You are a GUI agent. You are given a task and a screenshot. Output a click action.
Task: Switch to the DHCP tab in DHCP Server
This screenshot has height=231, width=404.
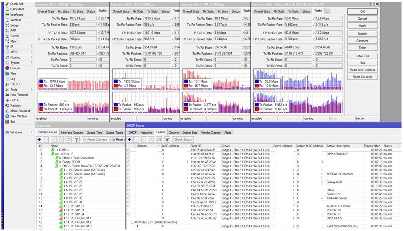(x=133, y=133)
